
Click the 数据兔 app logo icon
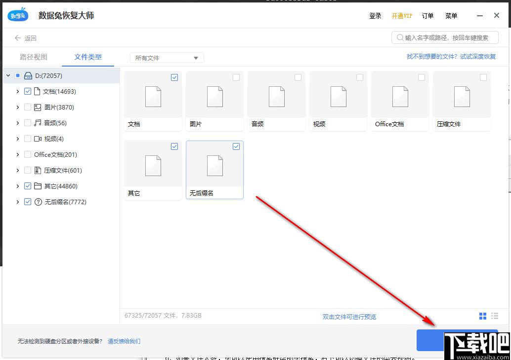pyautogui.click(x=18, y=15)
